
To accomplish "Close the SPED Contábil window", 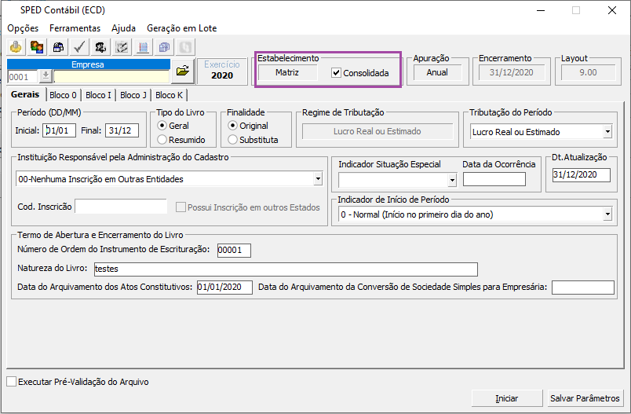I will coord(612,10).
